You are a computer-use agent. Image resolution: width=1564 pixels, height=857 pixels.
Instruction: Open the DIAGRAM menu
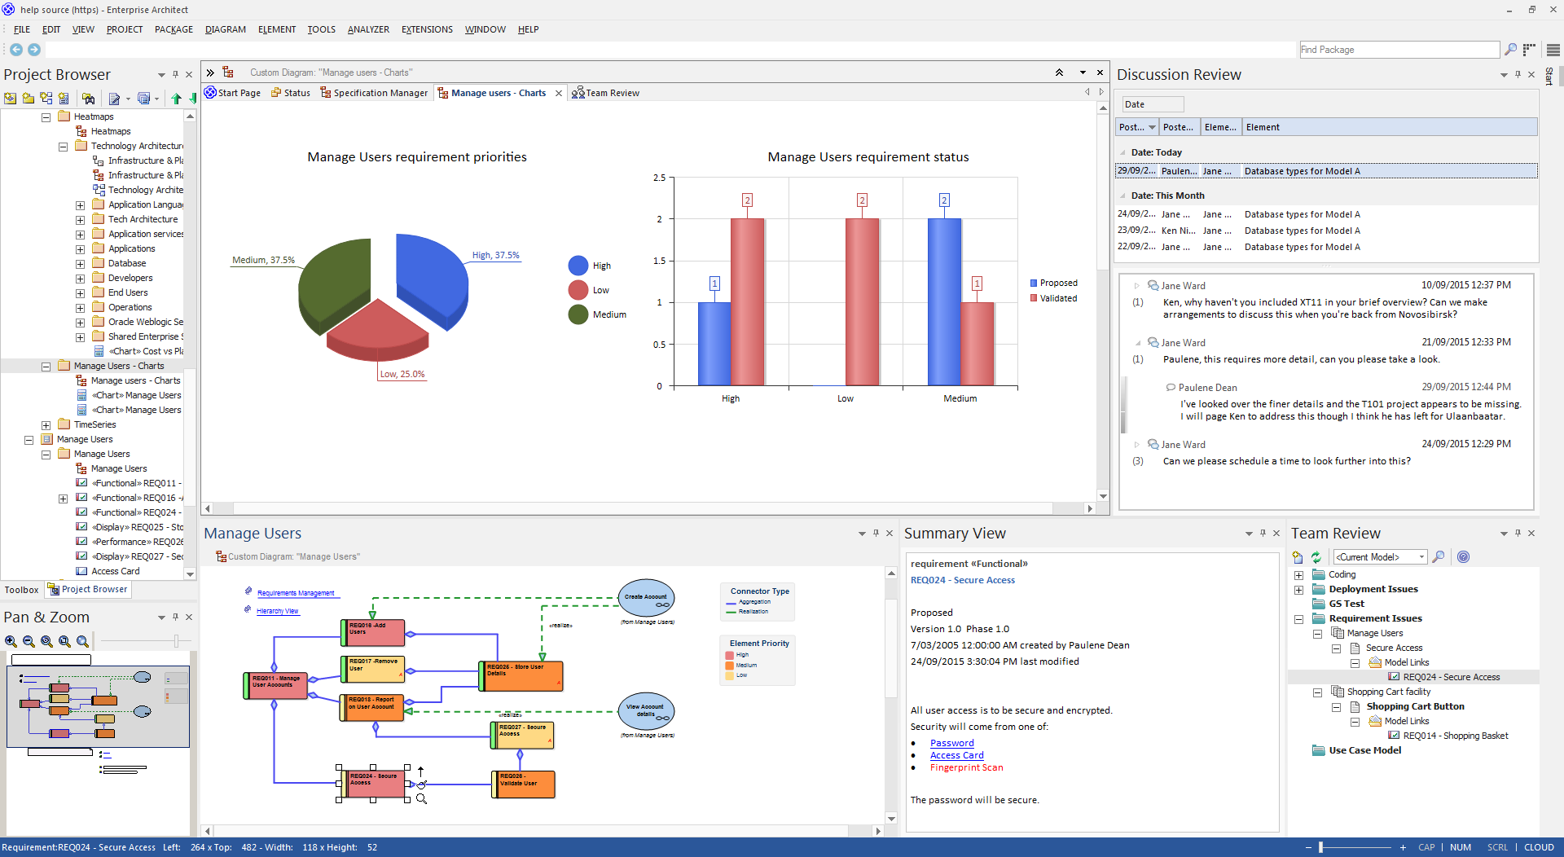[225, 29]
